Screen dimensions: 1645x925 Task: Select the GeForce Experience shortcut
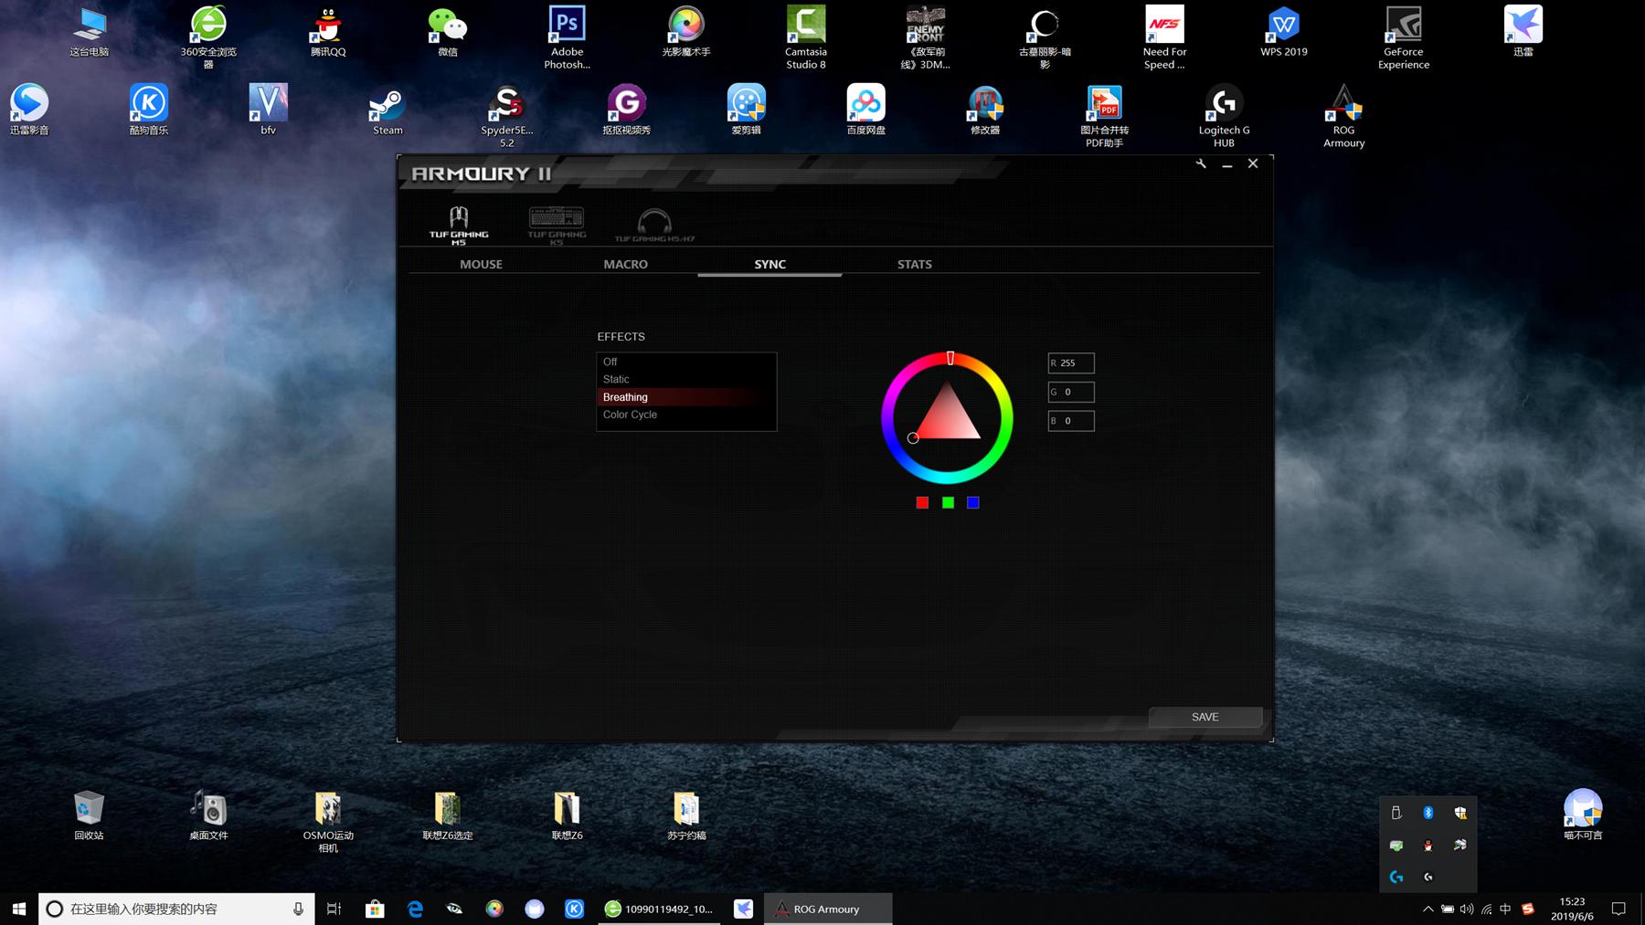pos(1404,37)
